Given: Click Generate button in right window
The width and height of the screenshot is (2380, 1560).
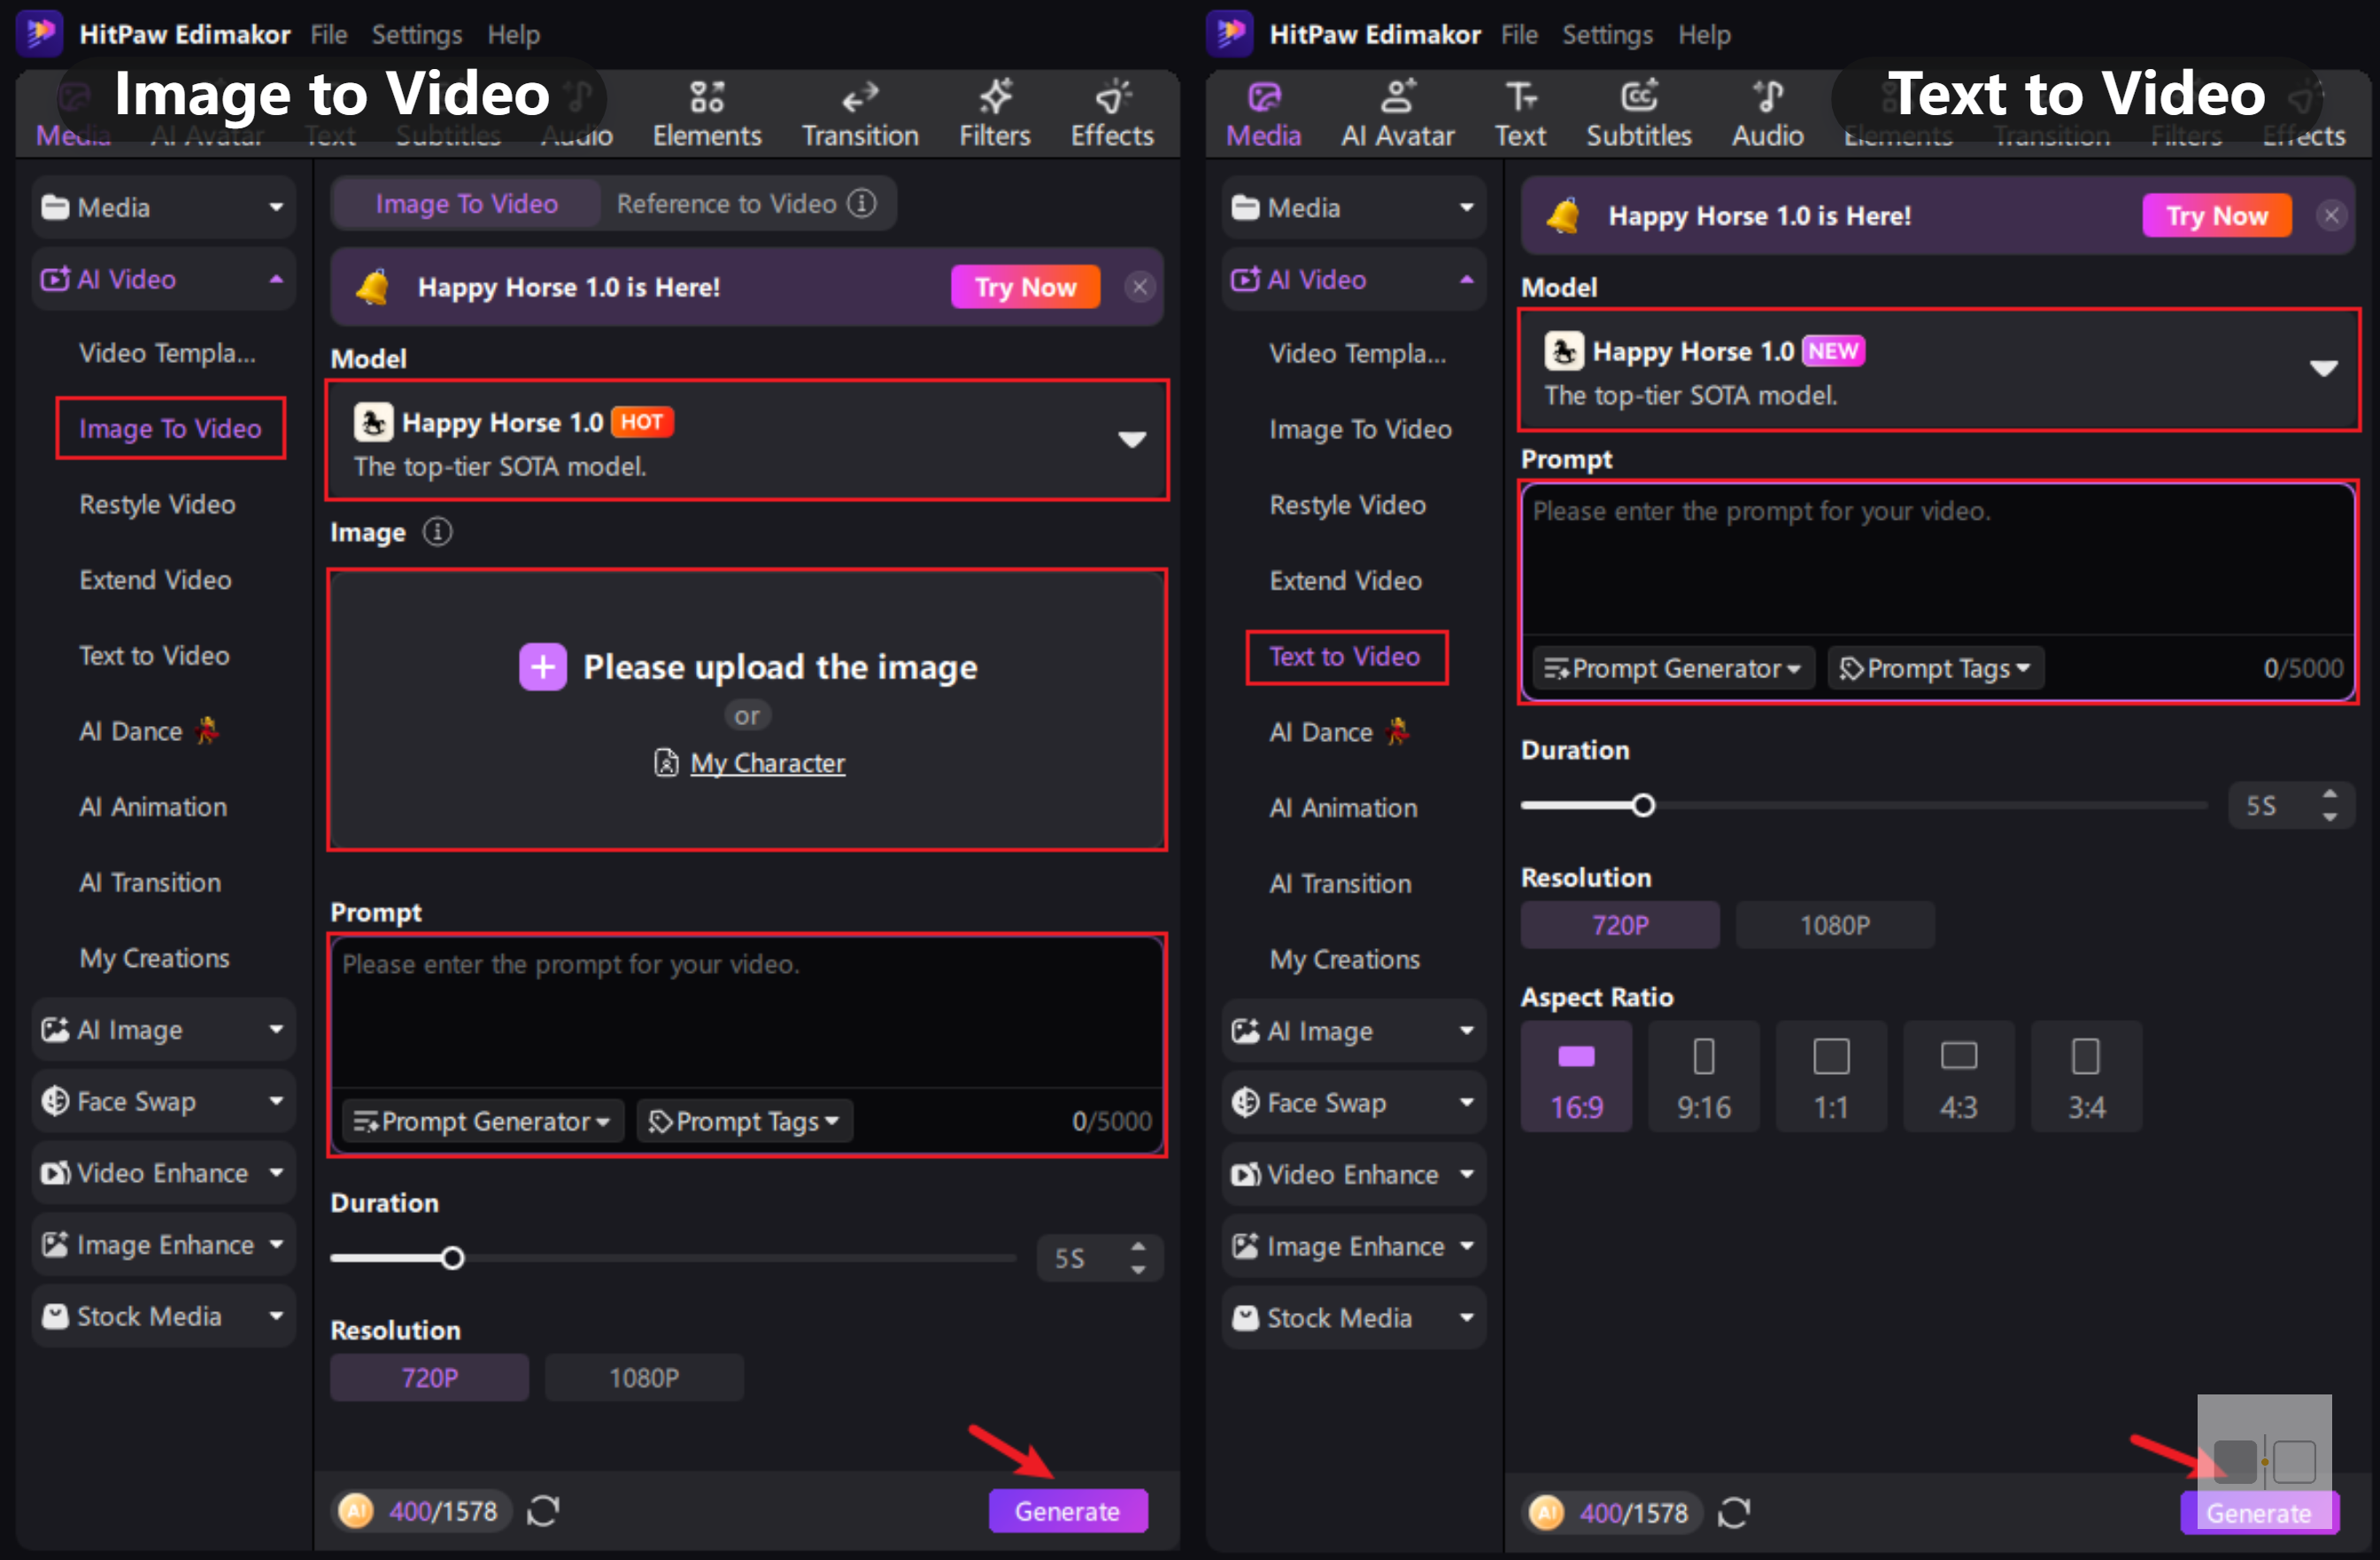Looking at the screenshot, I should [2258, 1512].
